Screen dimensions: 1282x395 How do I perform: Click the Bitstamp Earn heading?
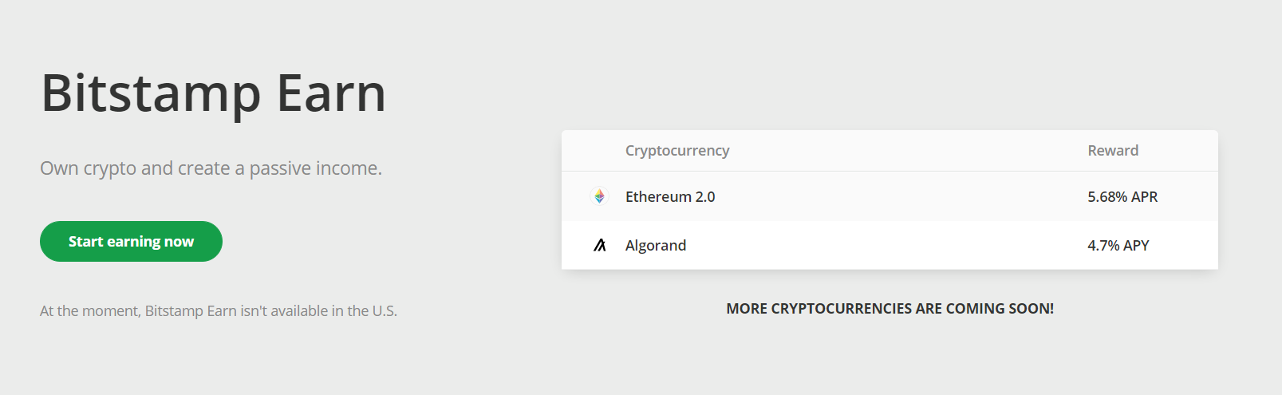(214, 93)
